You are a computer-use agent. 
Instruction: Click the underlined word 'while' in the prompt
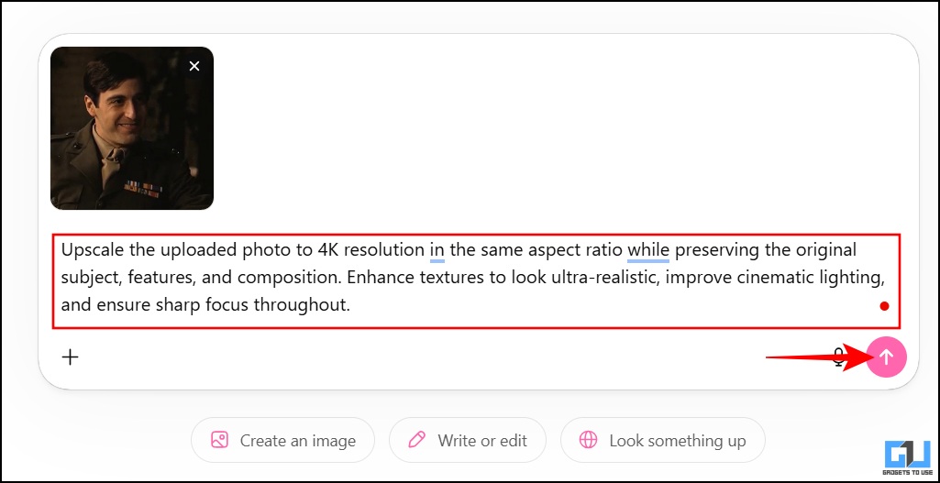648,249
